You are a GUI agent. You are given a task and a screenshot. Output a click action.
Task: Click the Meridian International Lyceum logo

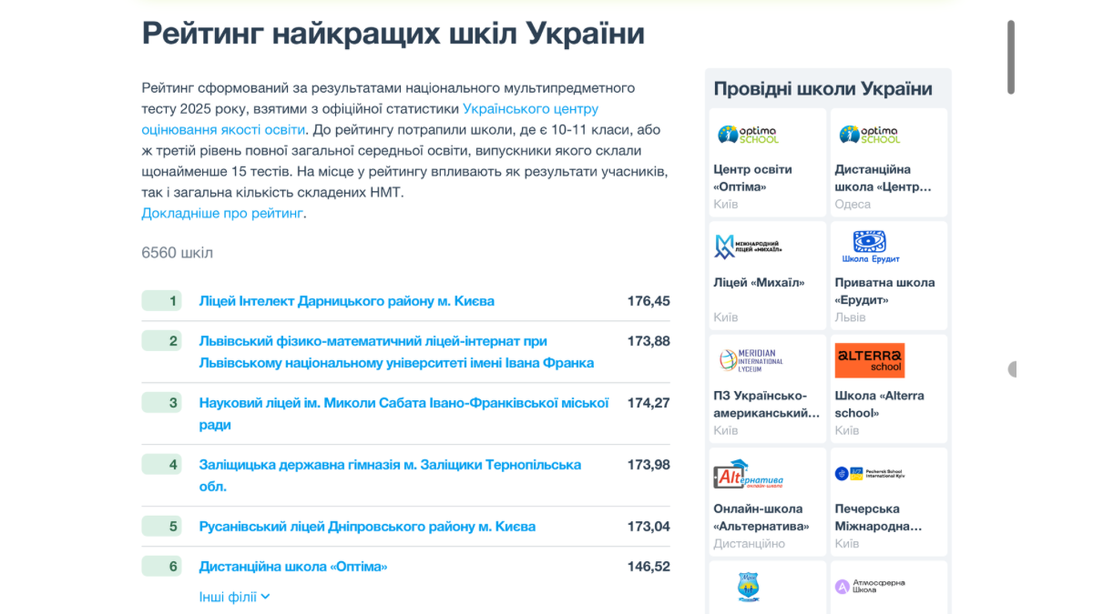pyautogui.click(x=750, y=360)
